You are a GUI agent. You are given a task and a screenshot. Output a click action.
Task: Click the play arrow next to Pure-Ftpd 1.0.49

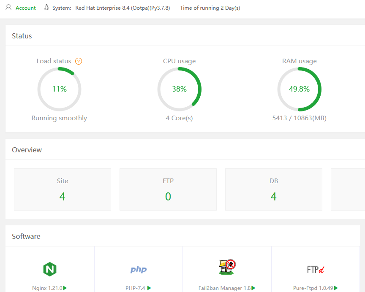coord(336,288)
